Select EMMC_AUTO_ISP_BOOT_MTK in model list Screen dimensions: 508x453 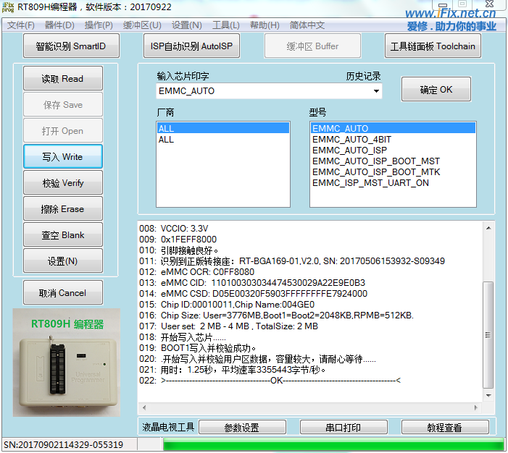point(376,172)
